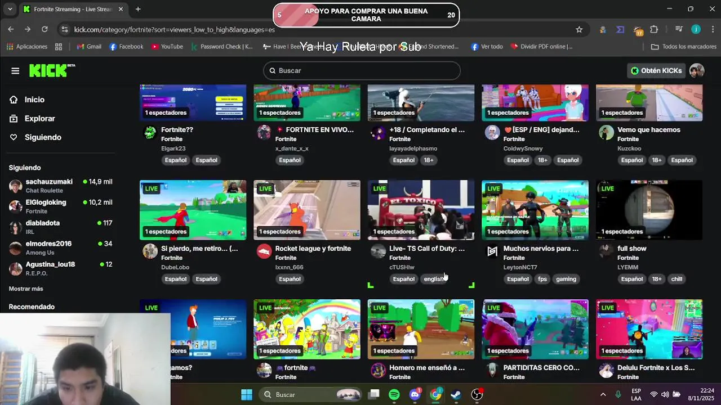Click the Elgark23 channel avatar
Screen dimensions: 721x405
pyautogui.click(x=150, y=132)
